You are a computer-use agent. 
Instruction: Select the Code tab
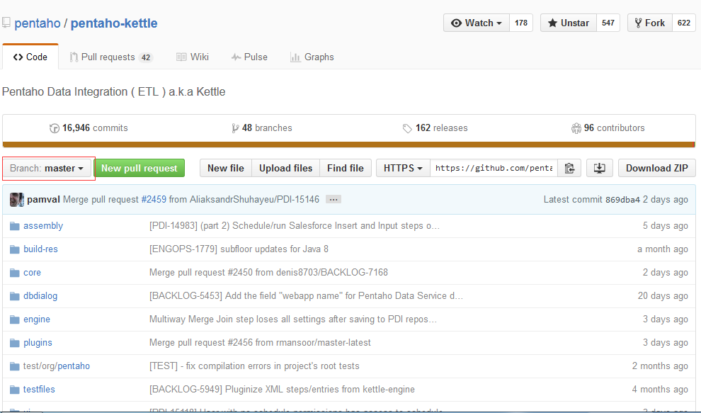pyautogui.click(x=30, y=57)
